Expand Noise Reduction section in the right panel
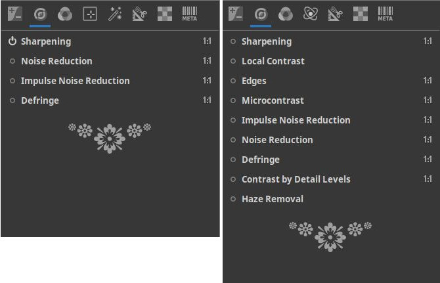440x283 pixels. point(277,140)
